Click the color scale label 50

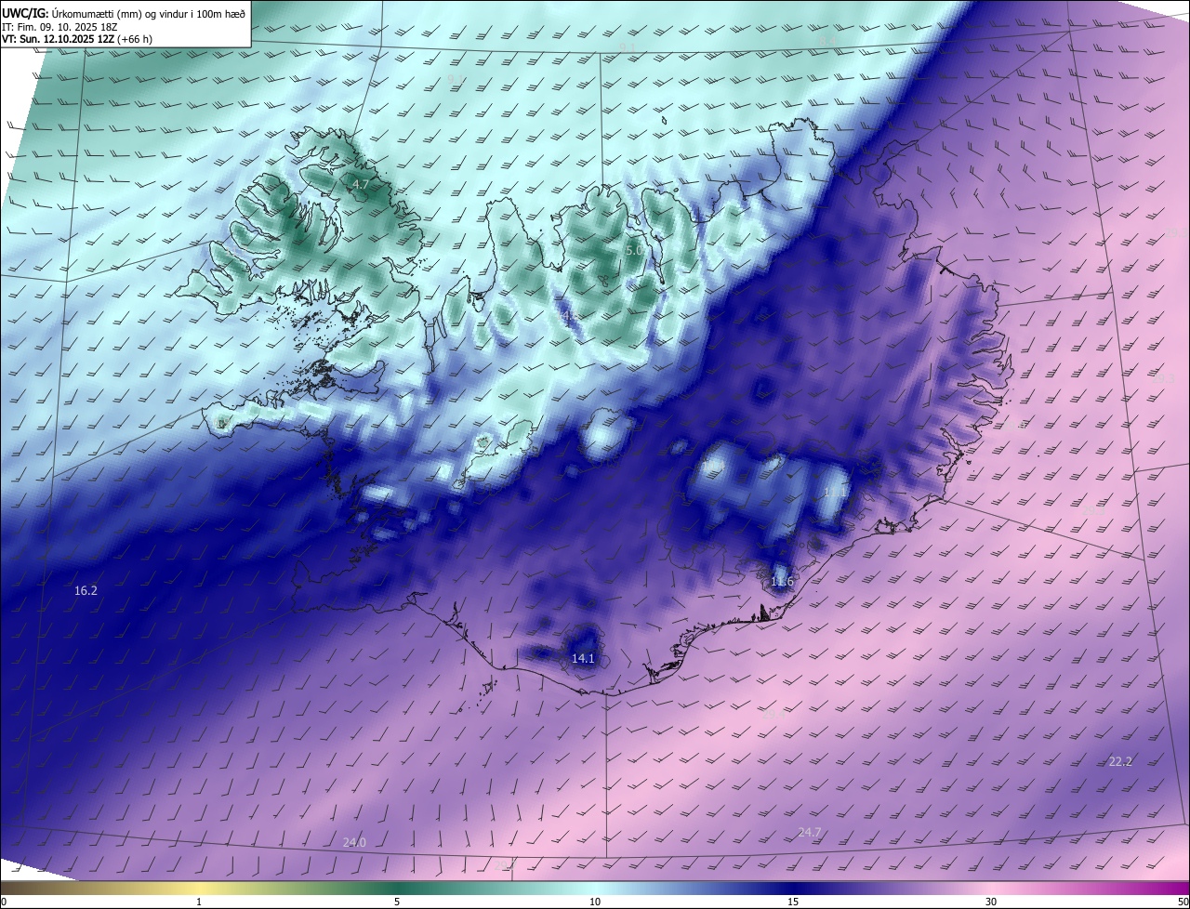click(x=1183, y=902)
